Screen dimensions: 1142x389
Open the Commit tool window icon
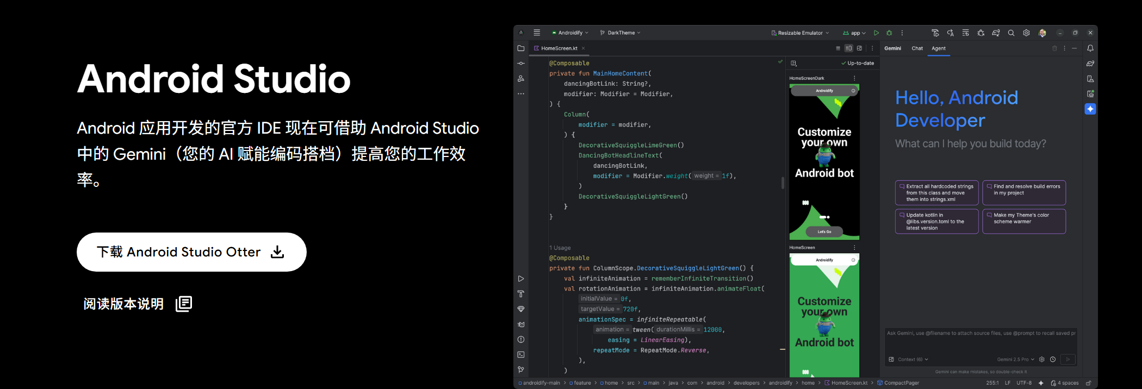click(x=521, y=64)
